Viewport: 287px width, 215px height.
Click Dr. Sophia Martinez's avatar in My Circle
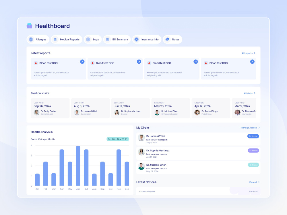click(x=141, y=152)
